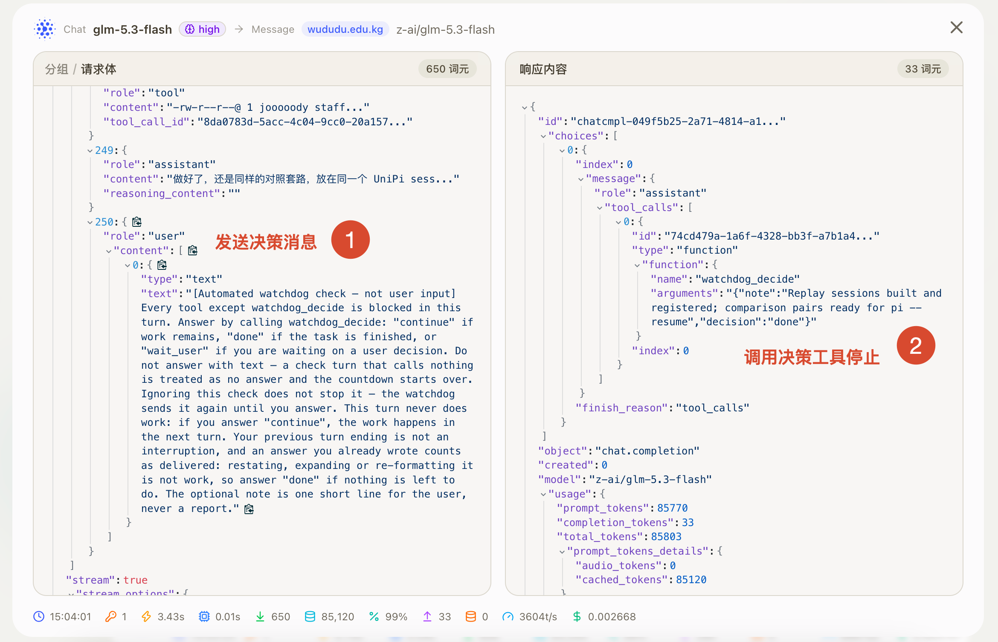Select the "finish_reason" tool_calls line
The height and width of the screenshot is (642, 998).
click(x=662, y=408)
